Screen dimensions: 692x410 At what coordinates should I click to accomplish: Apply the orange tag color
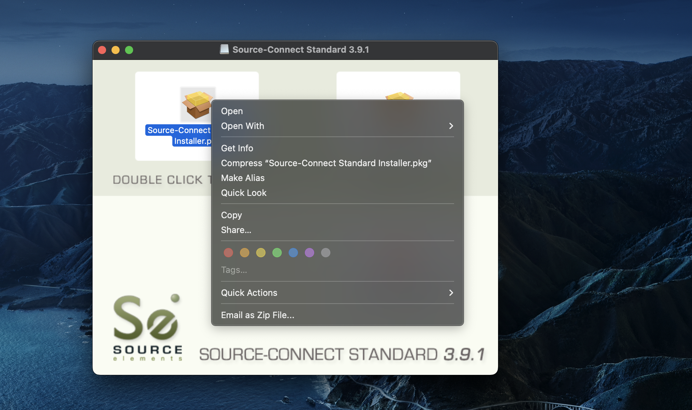point(245,253)
